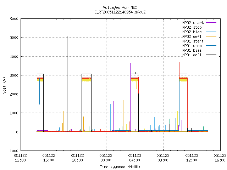Screen dimensions: 227x170
Task: Click the red spike near 4000 V
Action: point(69,65)
